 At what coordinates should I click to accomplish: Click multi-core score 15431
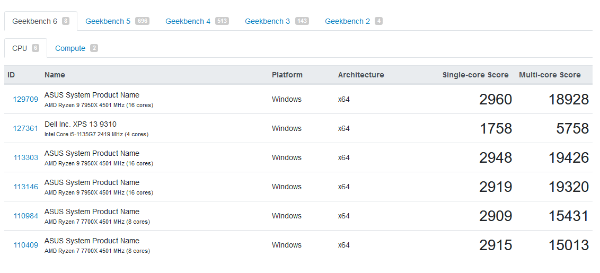(569, 216)
